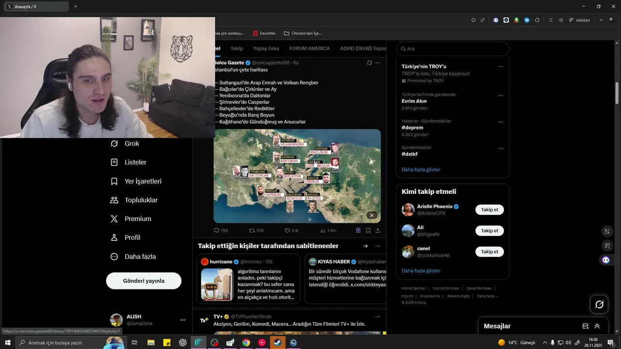Open the Evrim Akın trending topic

(414, 101)
